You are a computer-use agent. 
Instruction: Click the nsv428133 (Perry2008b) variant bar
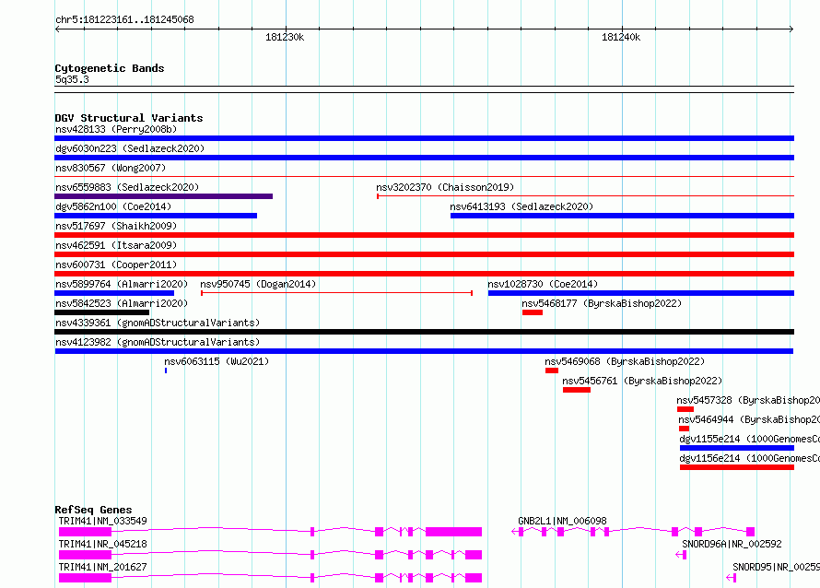click(424, 138)
